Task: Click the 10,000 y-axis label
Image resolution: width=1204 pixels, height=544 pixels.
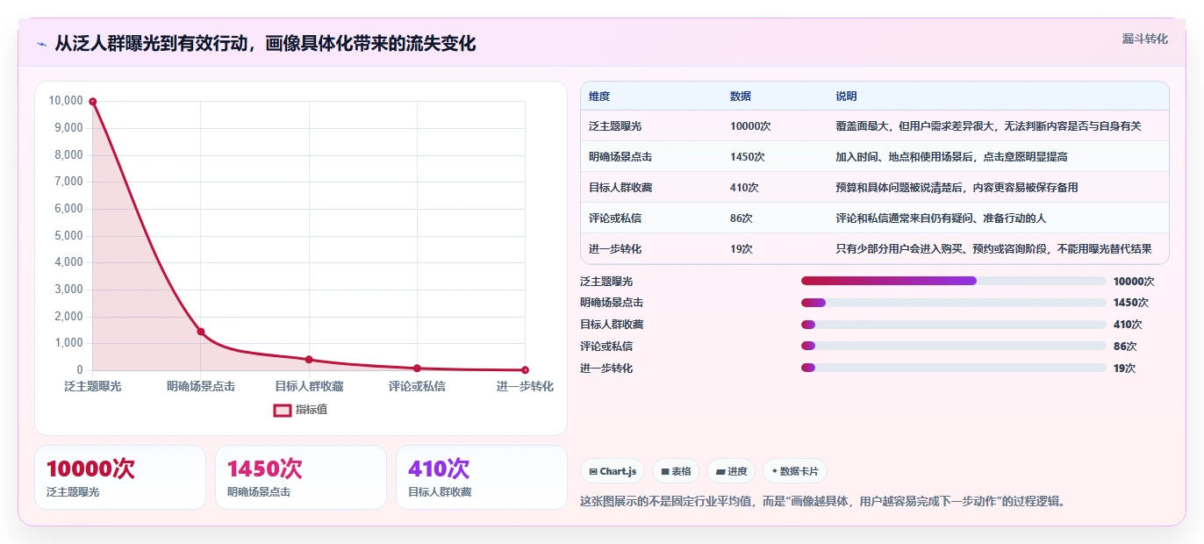Action: point(66,101)
